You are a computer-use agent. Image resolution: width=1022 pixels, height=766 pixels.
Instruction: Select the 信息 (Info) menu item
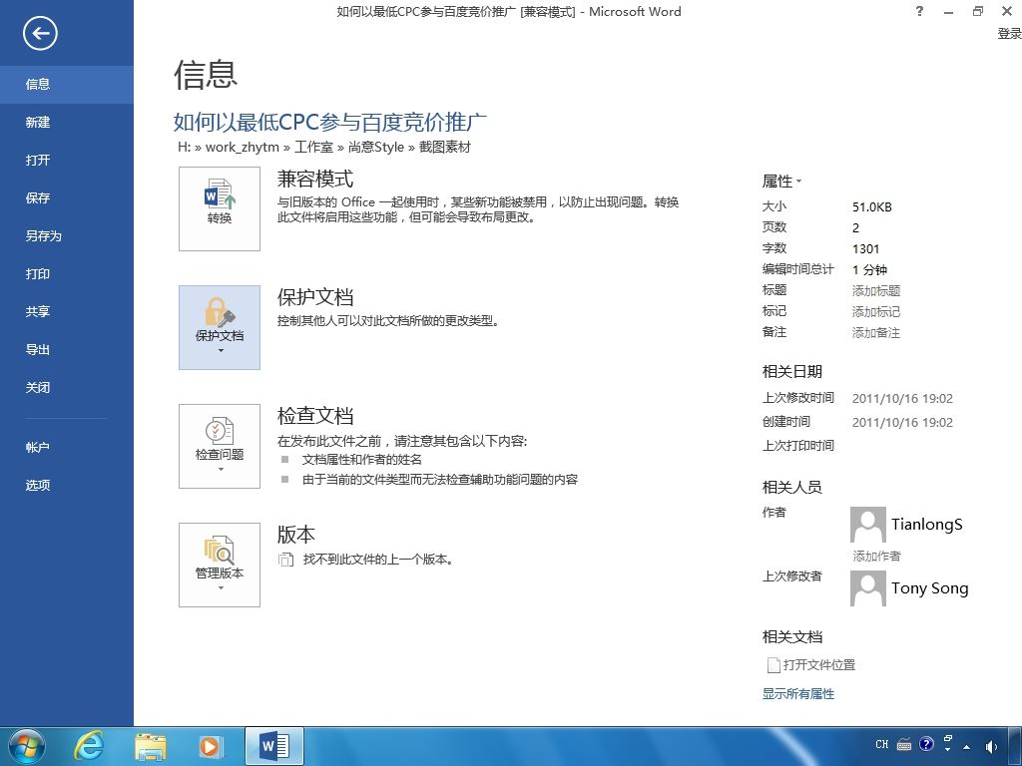point(67,84)
